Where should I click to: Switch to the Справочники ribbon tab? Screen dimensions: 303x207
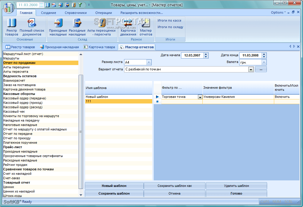tap(76, 13)
